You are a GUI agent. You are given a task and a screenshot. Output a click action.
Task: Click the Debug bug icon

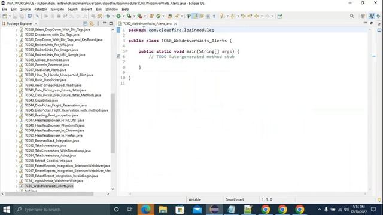[x=108, y=16]
